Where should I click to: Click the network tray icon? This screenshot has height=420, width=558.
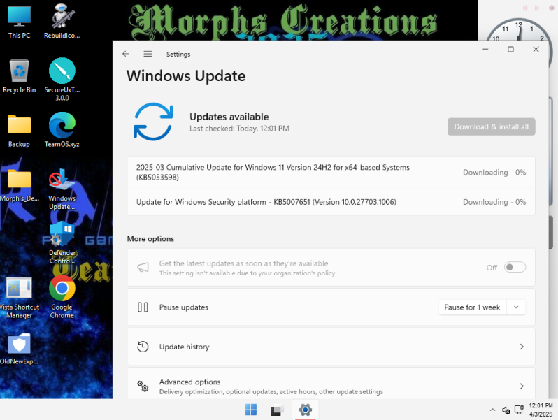(520, 410)
